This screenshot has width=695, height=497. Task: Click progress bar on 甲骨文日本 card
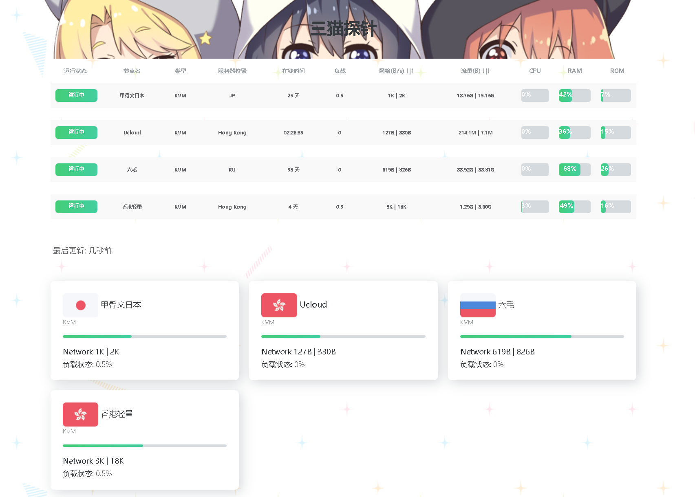[x=145, y=336]
